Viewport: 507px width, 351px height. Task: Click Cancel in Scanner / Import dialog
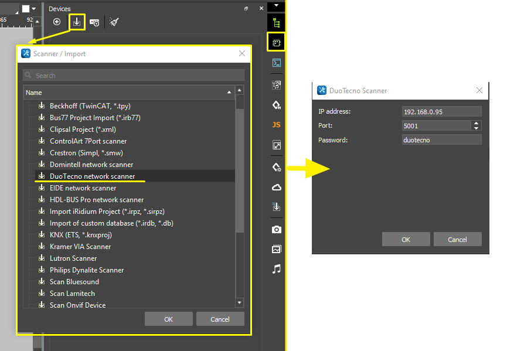(220, 319)
